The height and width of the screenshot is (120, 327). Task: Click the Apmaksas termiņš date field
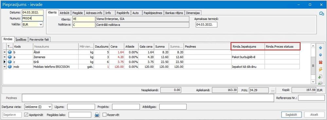tap(206, 25)
